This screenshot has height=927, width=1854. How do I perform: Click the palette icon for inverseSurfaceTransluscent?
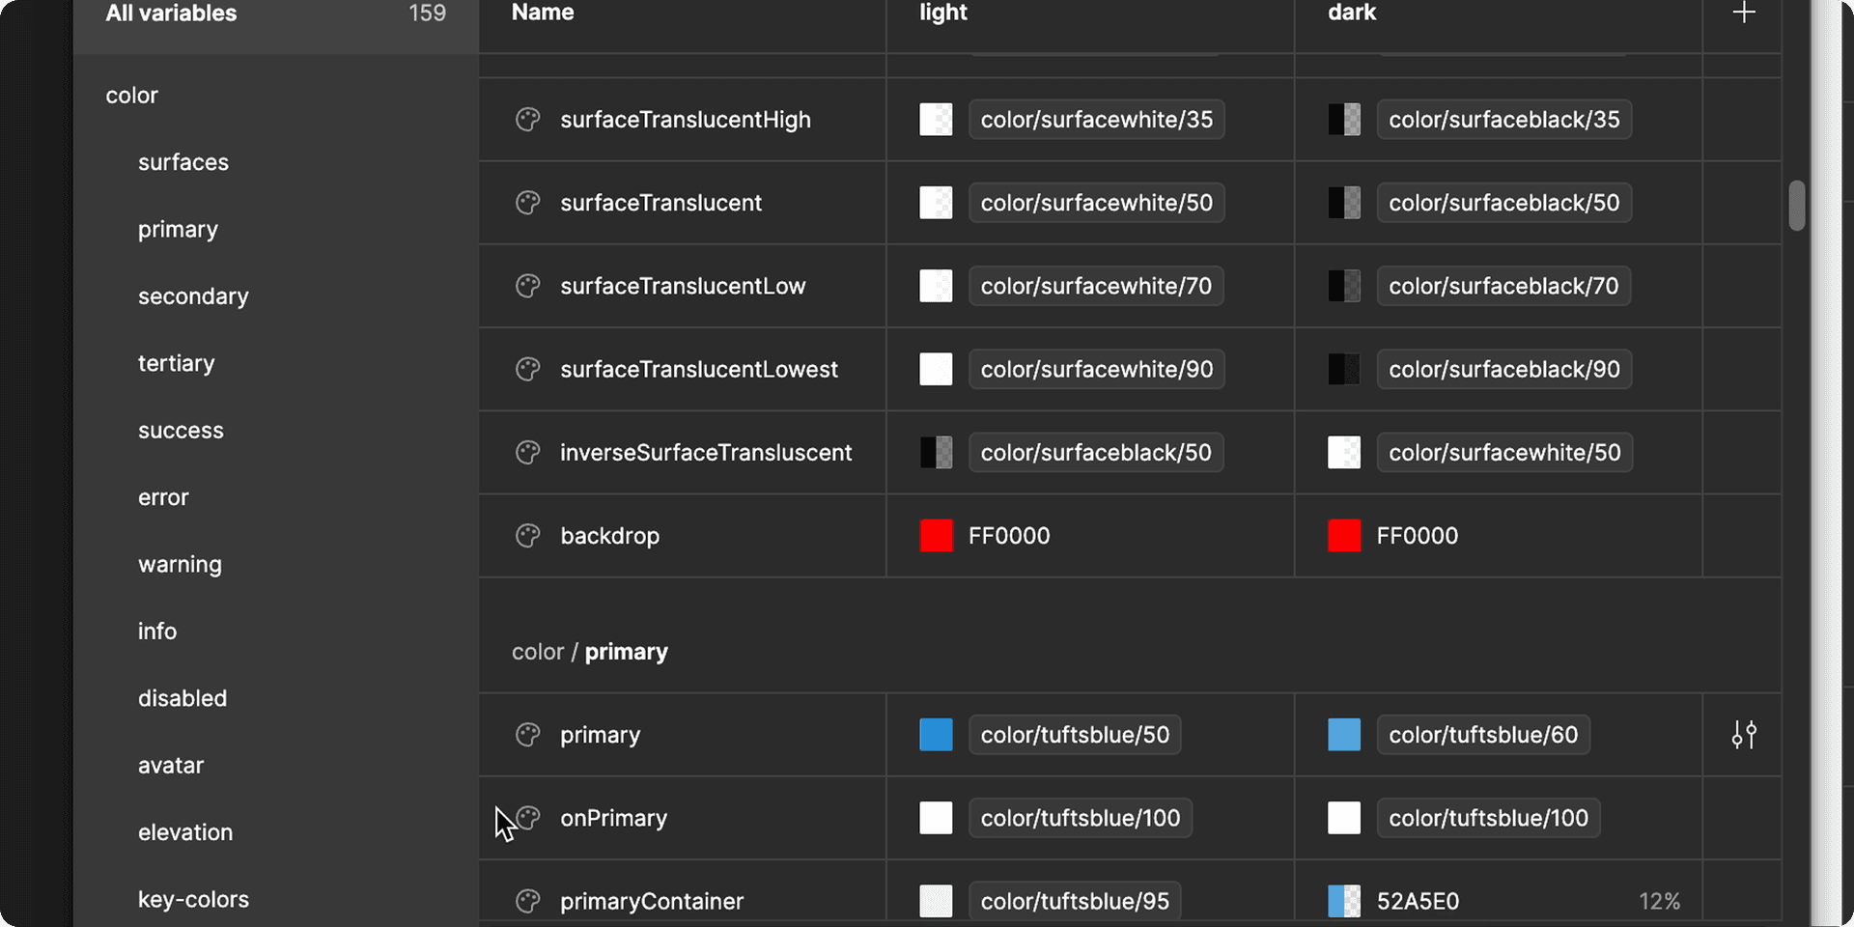tap(528, 453)
